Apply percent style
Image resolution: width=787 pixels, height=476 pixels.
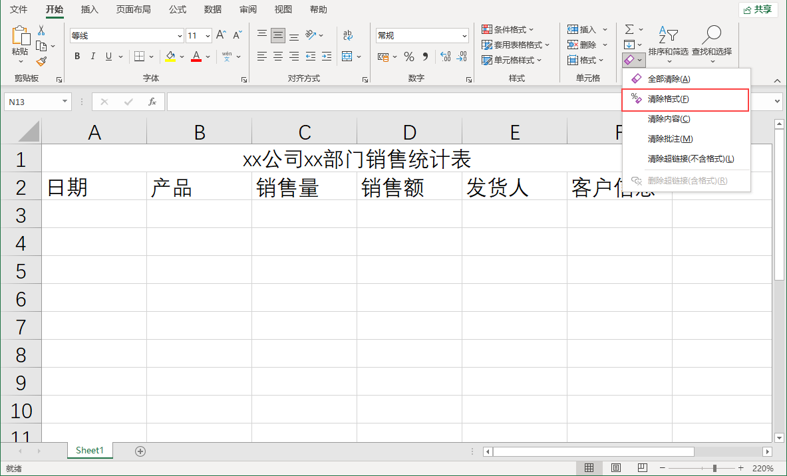point(409,57)
